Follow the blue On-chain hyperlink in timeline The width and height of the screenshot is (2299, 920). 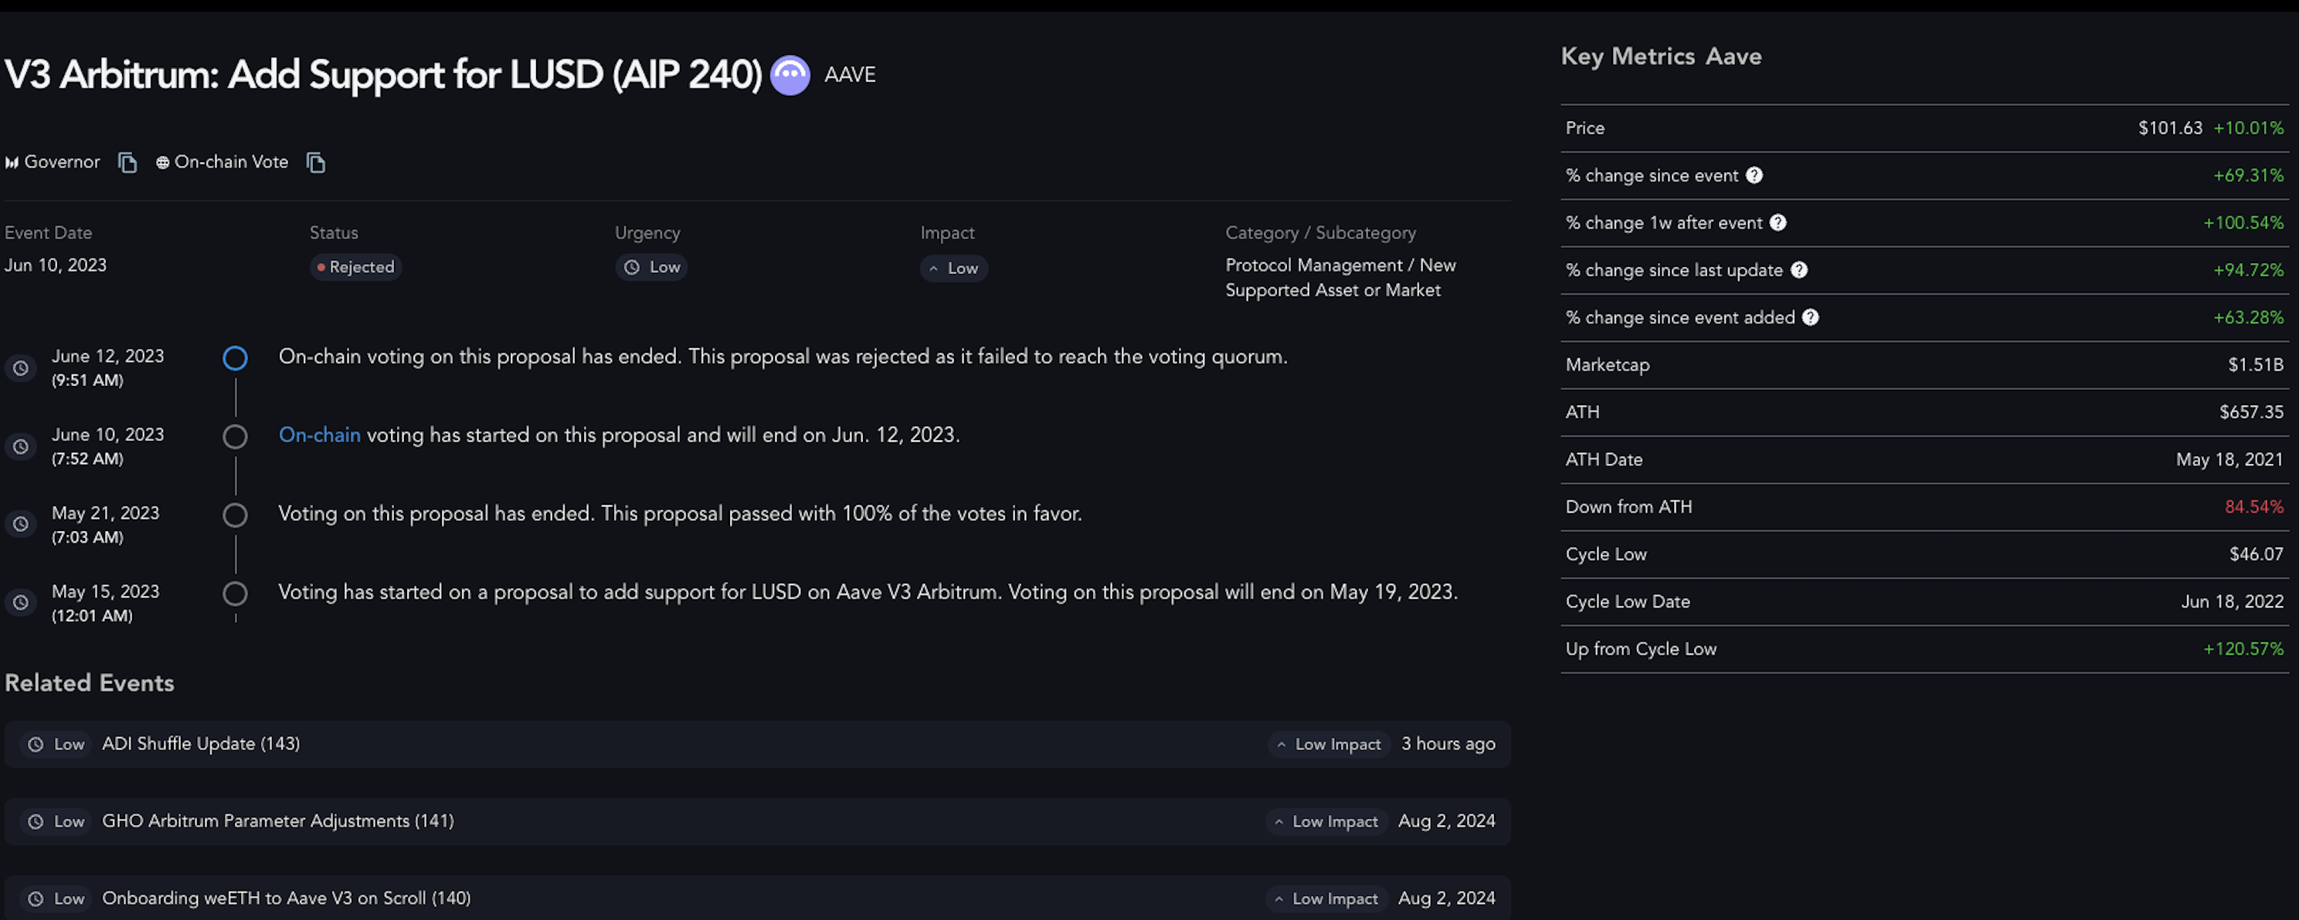coord(320,435)
